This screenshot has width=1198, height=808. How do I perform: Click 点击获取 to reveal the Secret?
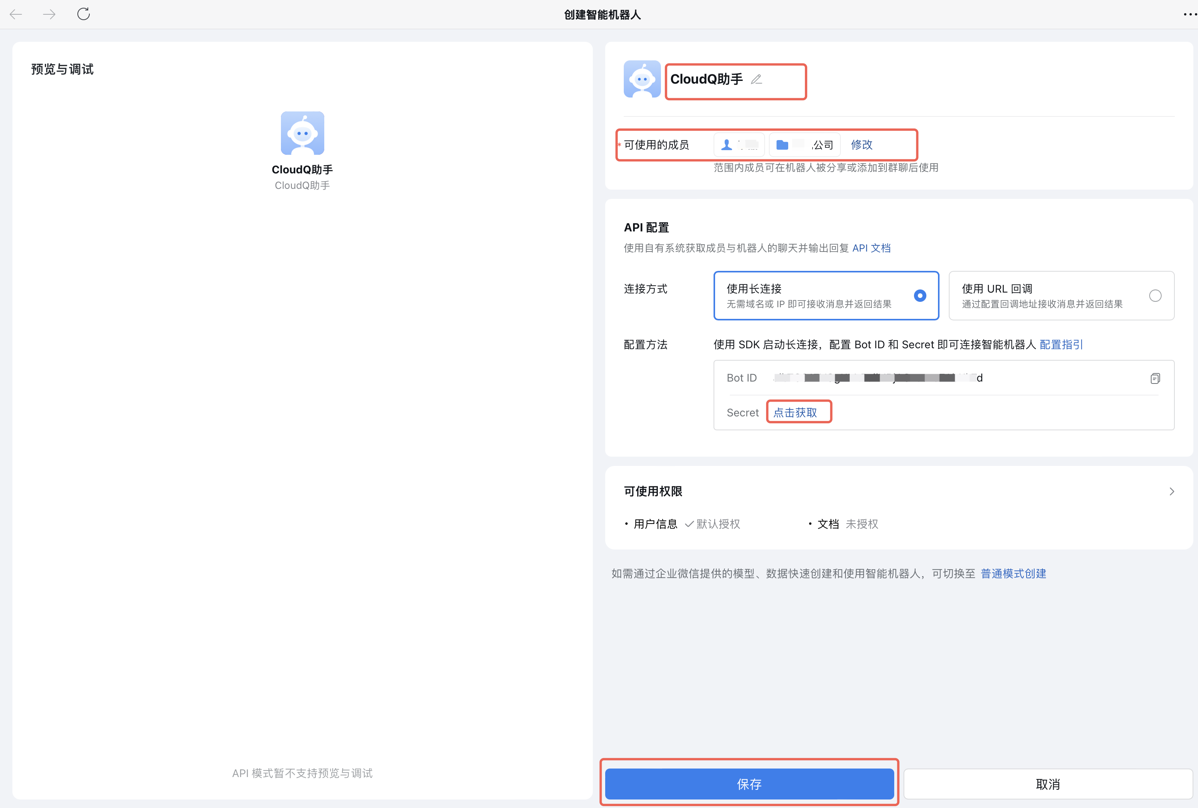795,413
